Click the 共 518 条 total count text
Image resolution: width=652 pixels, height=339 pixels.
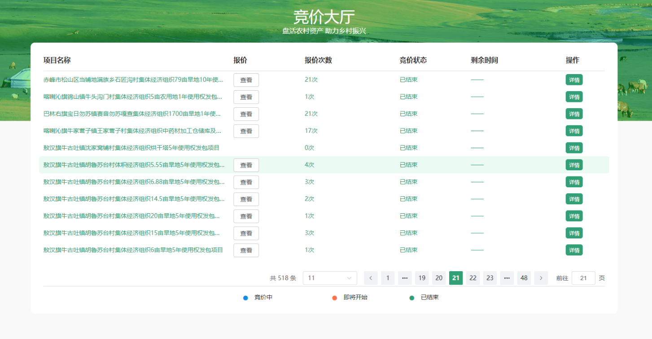(283, 278)
